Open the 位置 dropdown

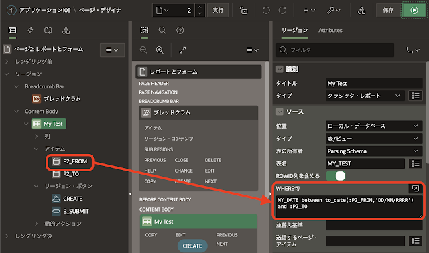(x=374, y=126)
